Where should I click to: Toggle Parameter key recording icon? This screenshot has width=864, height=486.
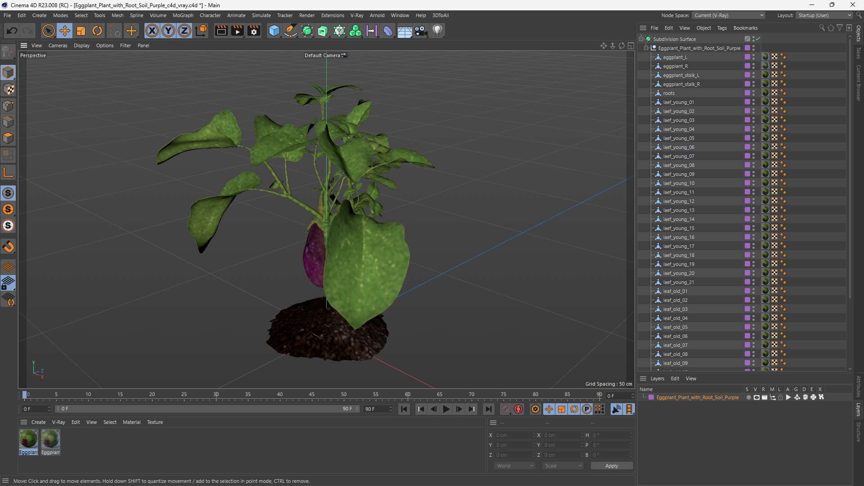pos(587,409)
